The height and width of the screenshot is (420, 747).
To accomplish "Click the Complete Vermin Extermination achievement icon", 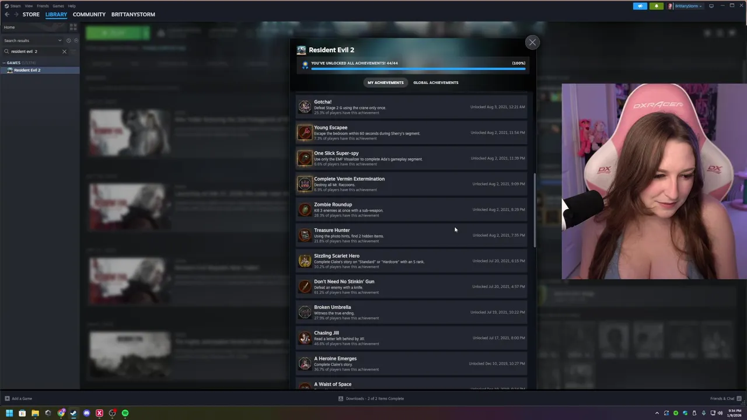I will coord(305,184).
